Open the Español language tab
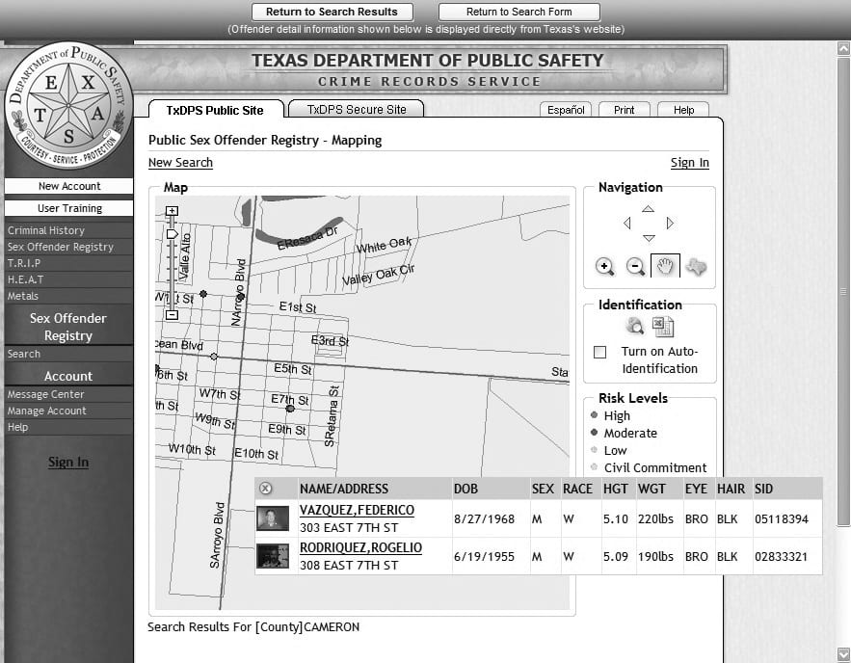 tap(566, 110)
